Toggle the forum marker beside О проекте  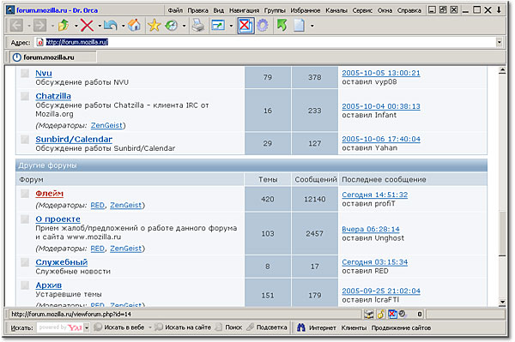pos(25,219)
